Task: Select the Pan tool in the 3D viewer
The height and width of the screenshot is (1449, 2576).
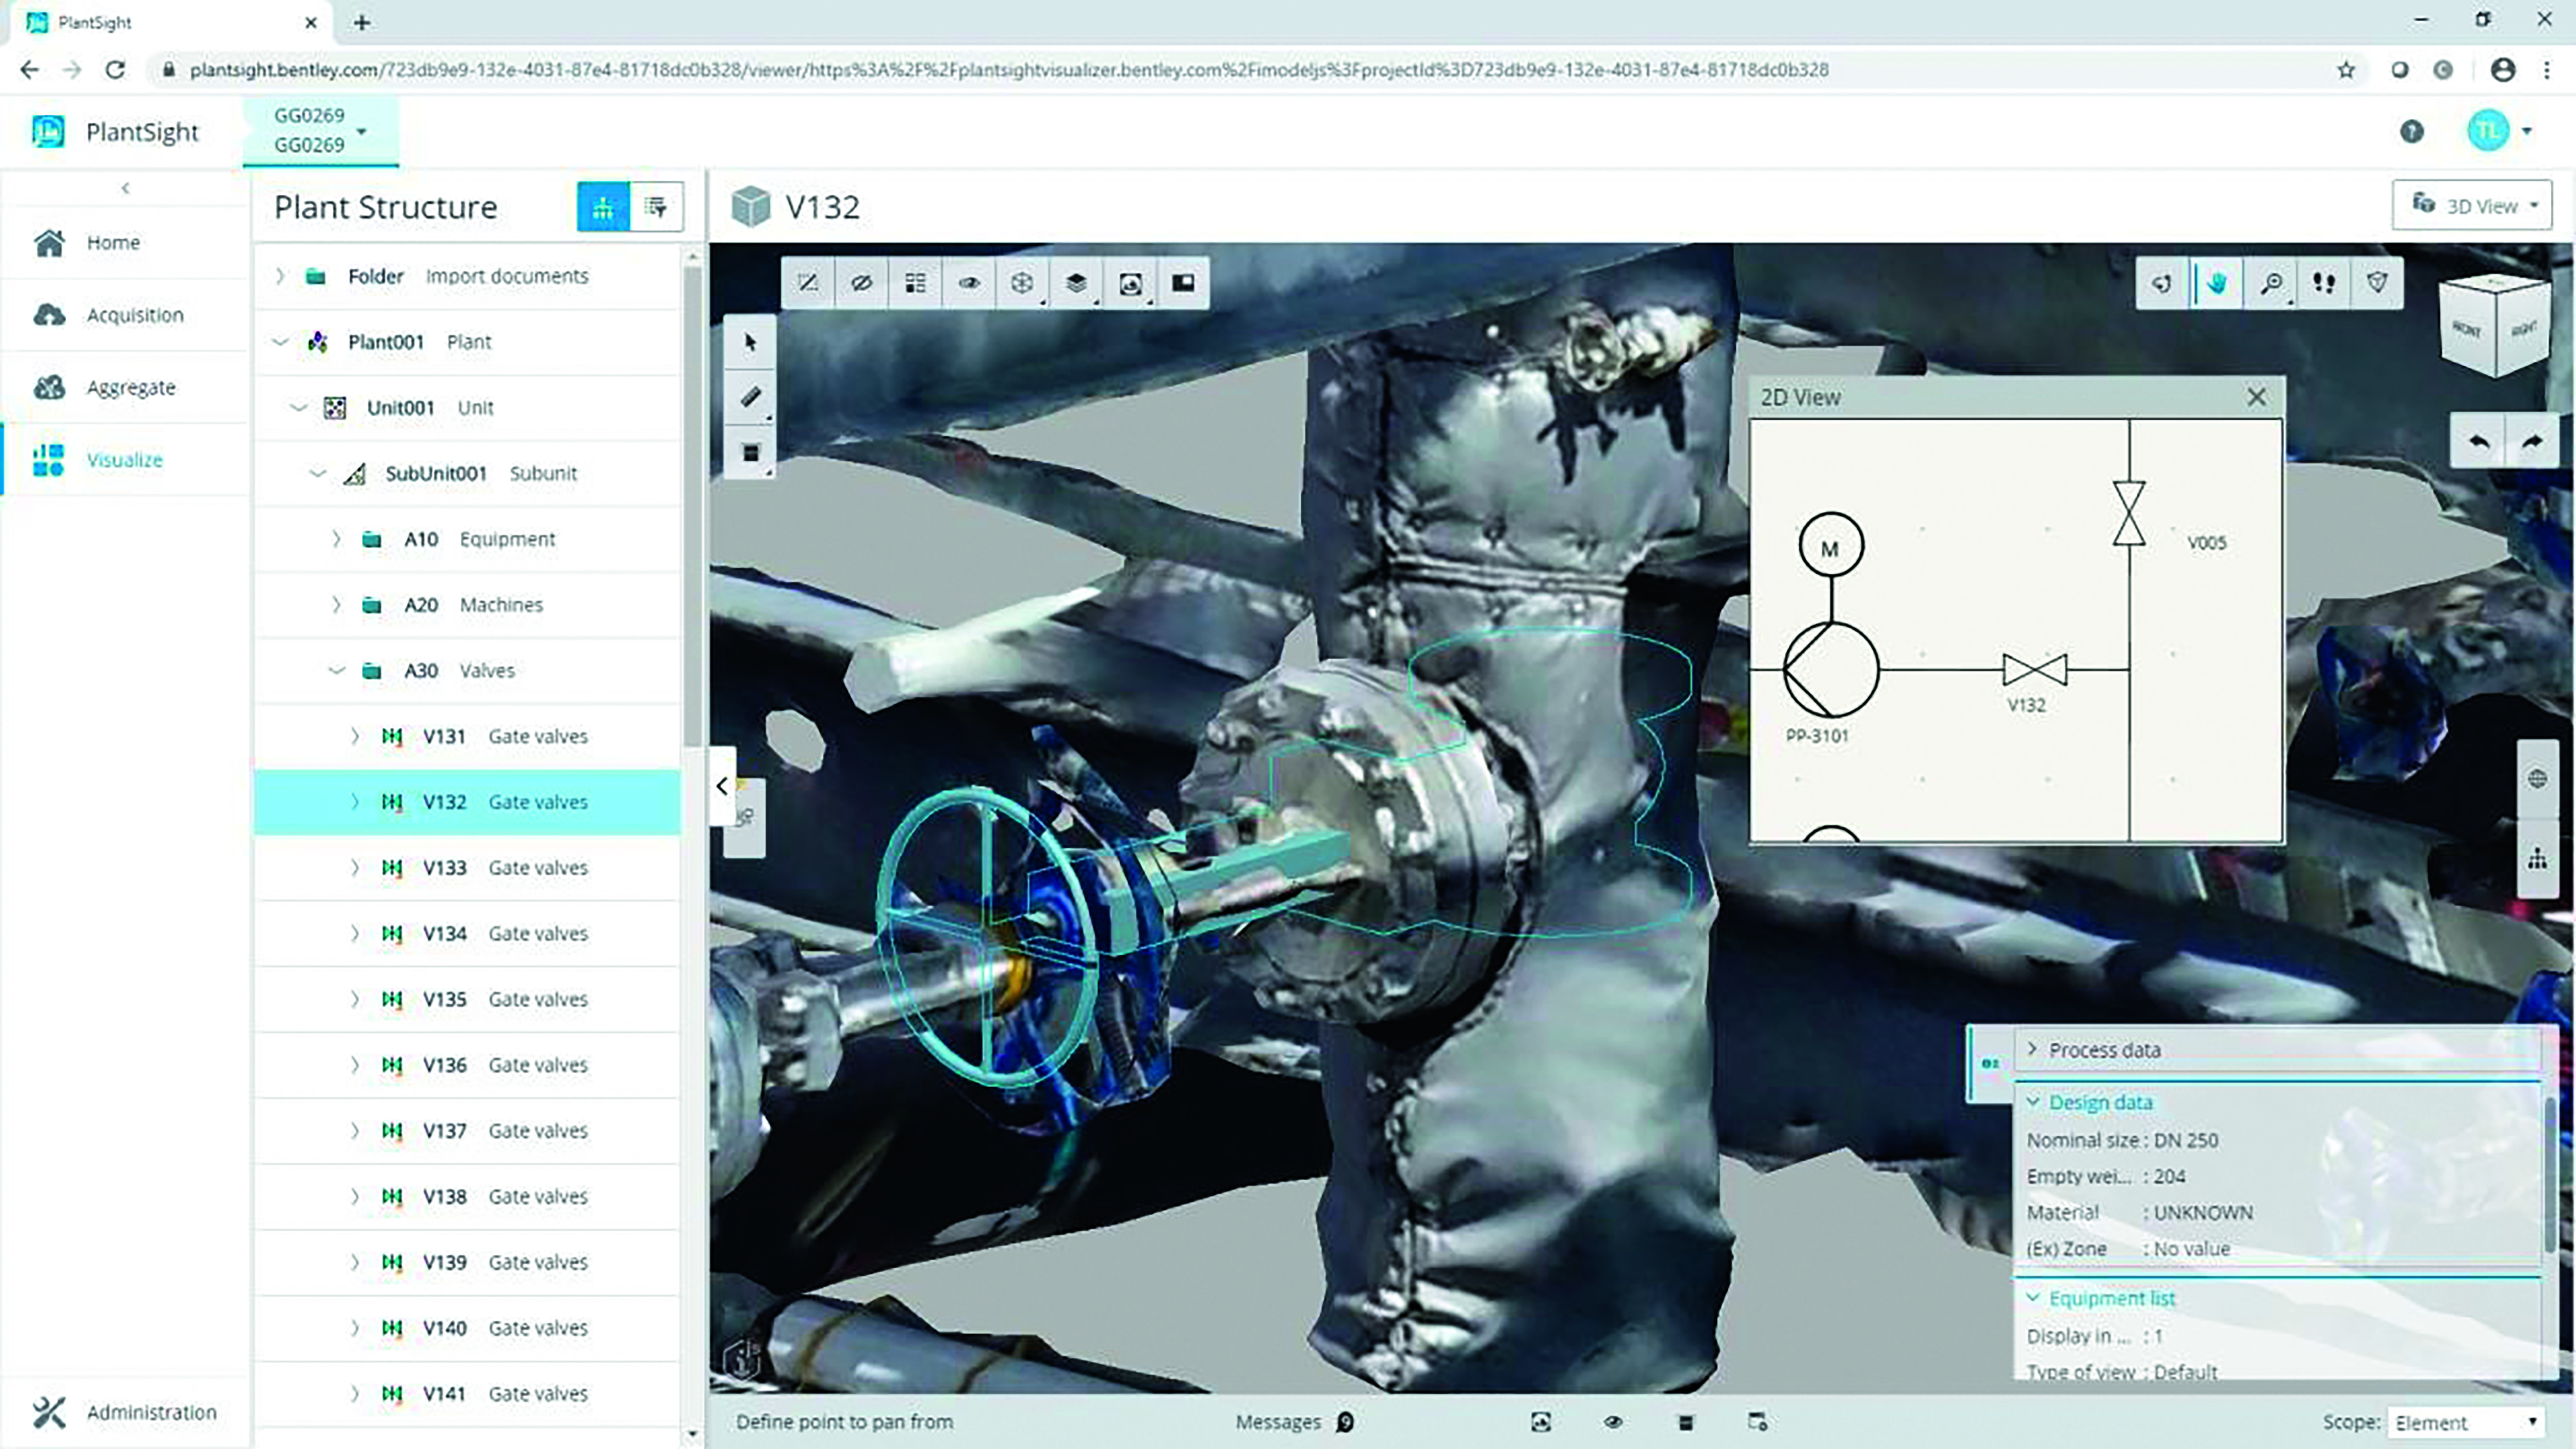Action: tap(2216, 283)
